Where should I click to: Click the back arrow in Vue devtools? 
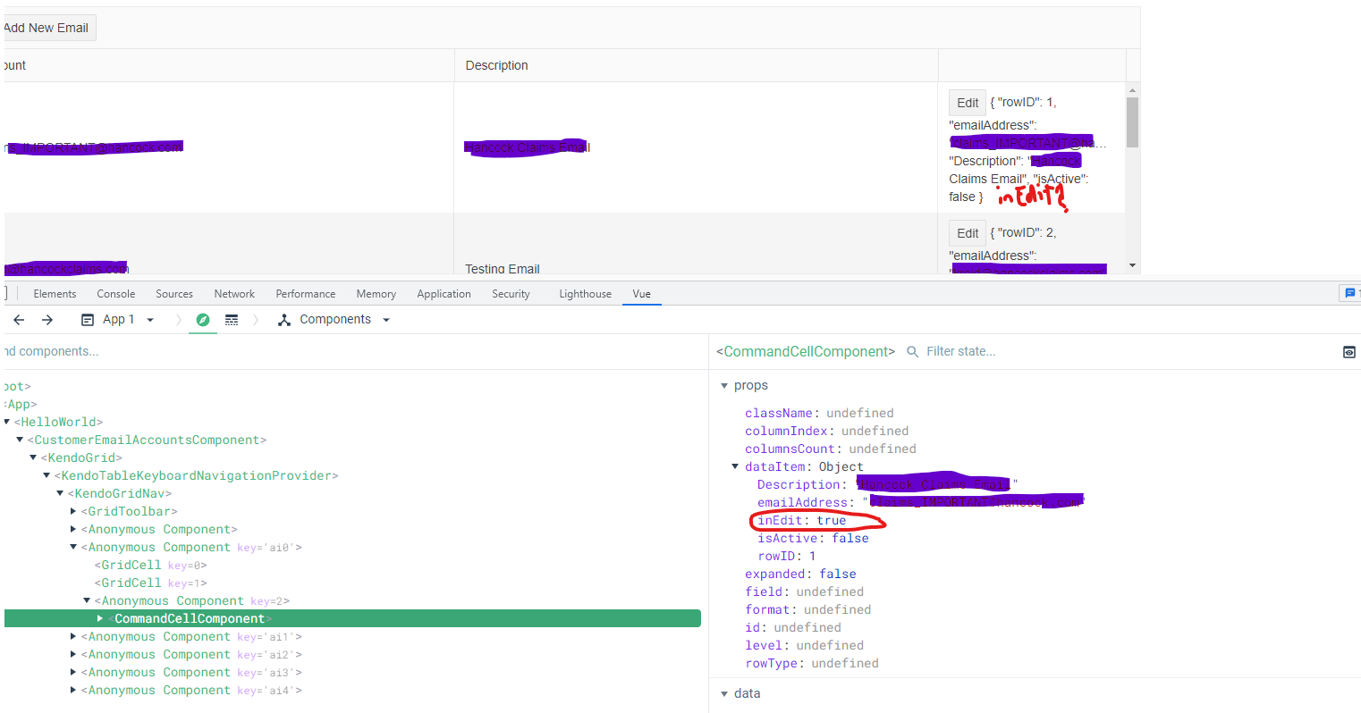(19, 320)
